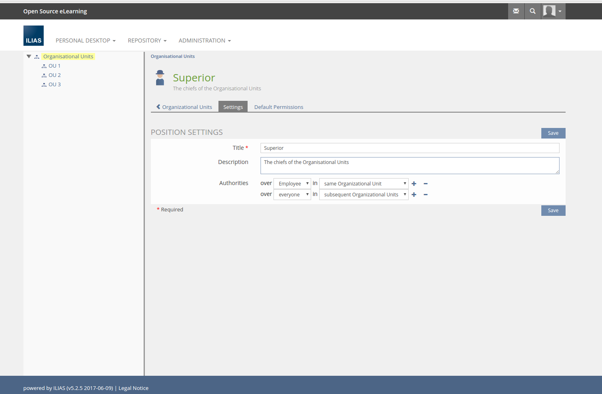Select OU 2 in the tree

[54, 75]
